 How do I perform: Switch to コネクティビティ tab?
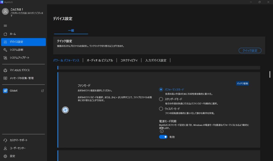click(x=129, y=60)
